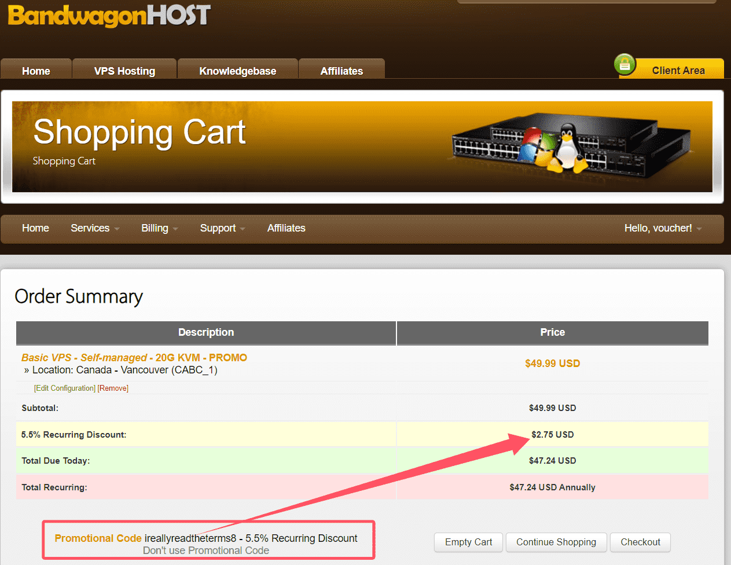The width and height of the screenshot is (731, 565).
Task: Select the Basic VPS Self-managed 20G KVM PROMO title
Action: 134,358
